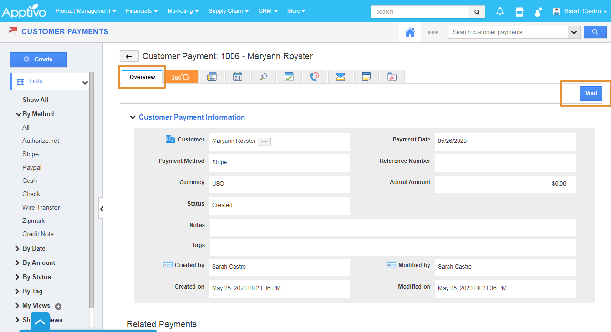Click the Void button
Screen dimensions: 611x332
[x=591, y=93]
